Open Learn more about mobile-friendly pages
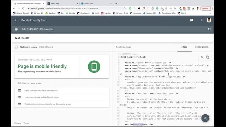 42,97
